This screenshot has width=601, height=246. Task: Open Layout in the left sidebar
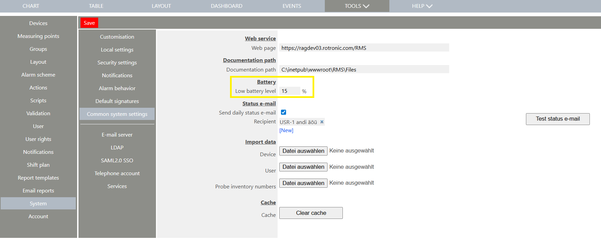click(x=38, y=62)
